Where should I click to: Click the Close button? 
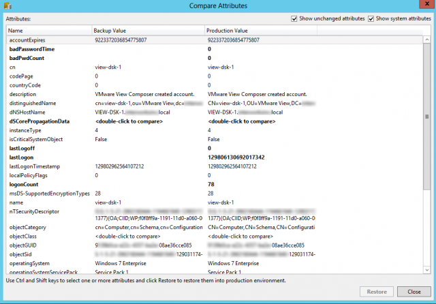pos(414,292)
